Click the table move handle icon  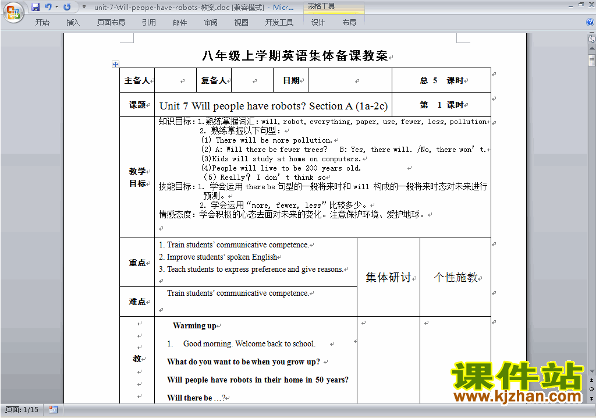[x=116, y=64]
